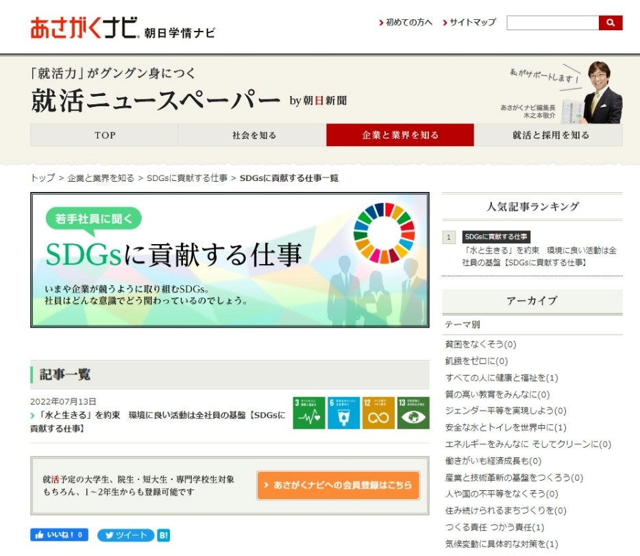This screenshot has height=556, width=640.
Task: Switch to the 就活と採用を知る tab
Action: coord(548,135)
